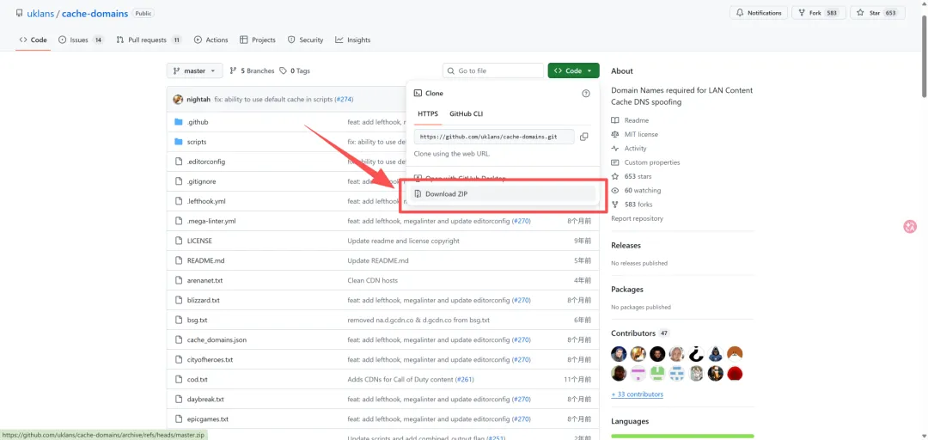Image resolution: width=928 pixels, height=440 pixels.
Task: Click the Notifications bell button
Action: [758, 12]
